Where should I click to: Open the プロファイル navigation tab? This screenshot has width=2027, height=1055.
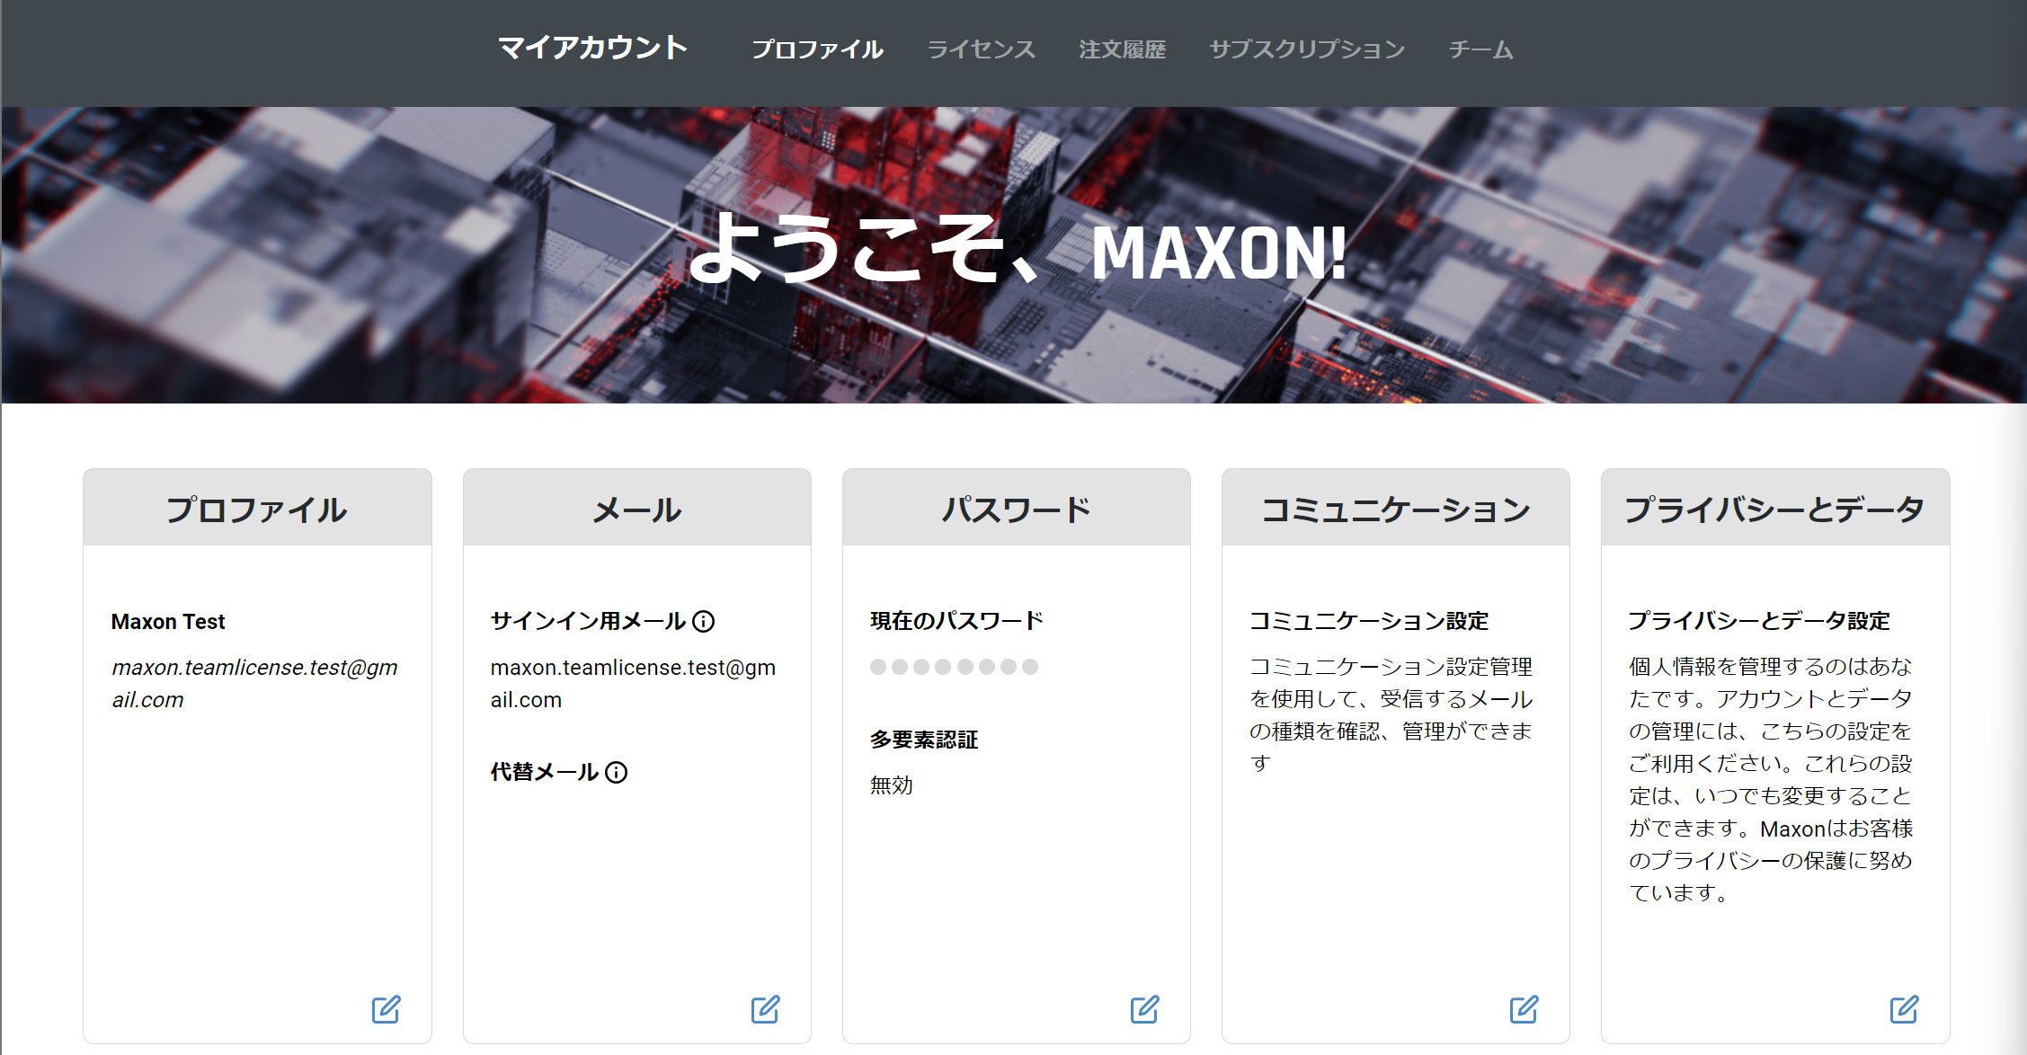[x=817, y=49]
